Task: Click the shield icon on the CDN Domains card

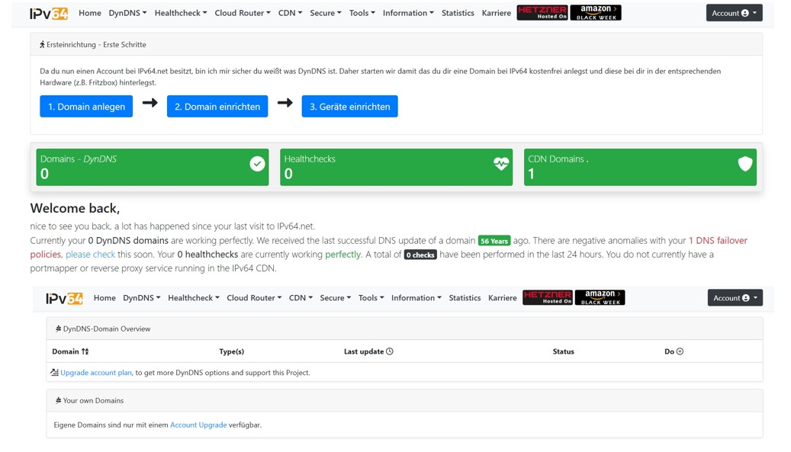Action: pos(744,164)
